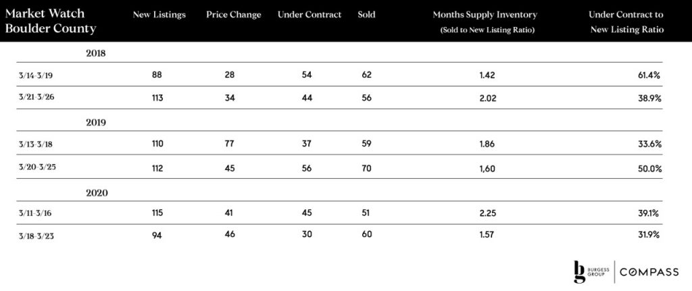Select the 3/20-3/25 date range
The height and width of the screenshot is (291, 692).
[36, 168]
